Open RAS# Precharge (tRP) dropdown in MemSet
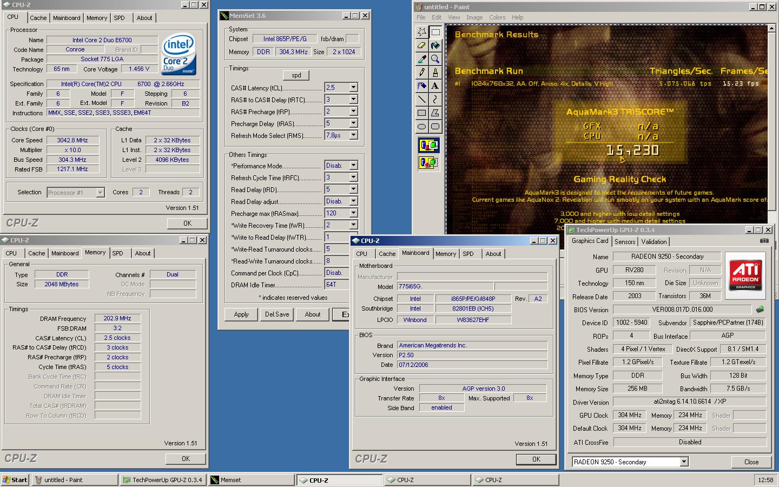Screen dimensions: 779x487 tap(353, 111)
